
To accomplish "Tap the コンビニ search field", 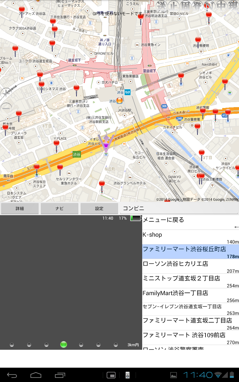I will [179, 209].
